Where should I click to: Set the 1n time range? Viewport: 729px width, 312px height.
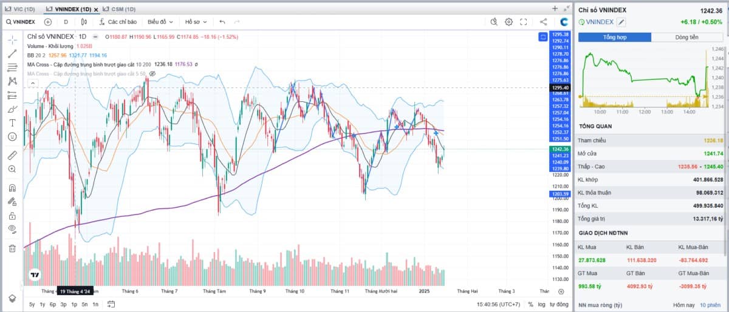point(95,304)
